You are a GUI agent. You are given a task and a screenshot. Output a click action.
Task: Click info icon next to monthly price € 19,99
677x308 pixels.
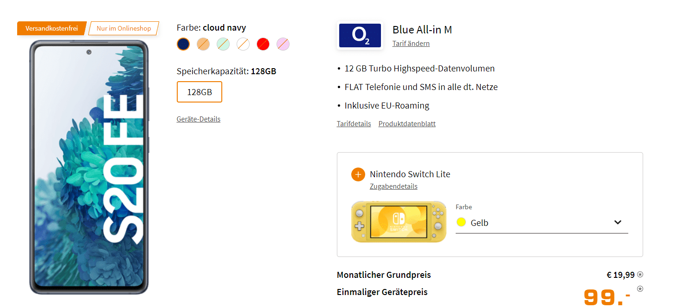pyautogui.click(x=640, y=275)
